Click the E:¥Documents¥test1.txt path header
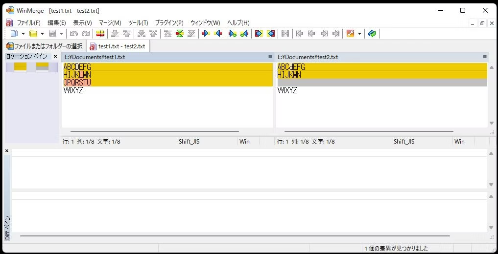This screenshot has height=254, width=498. click(x=95, y=57)
